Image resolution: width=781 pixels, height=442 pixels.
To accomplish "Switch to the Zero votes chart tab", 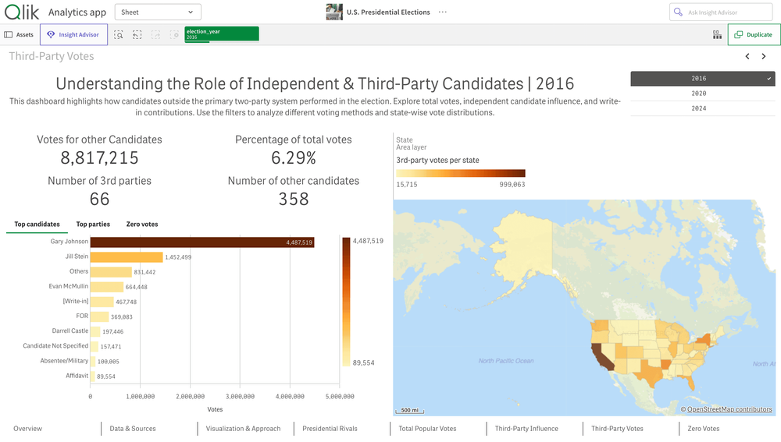I will tap(142, 225).
